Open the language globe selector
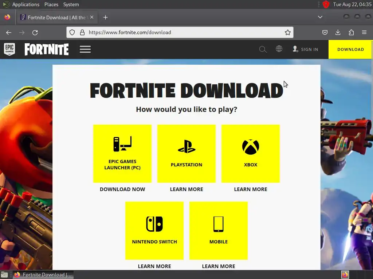This screenshot has height=279, width=373. point(279,49)
